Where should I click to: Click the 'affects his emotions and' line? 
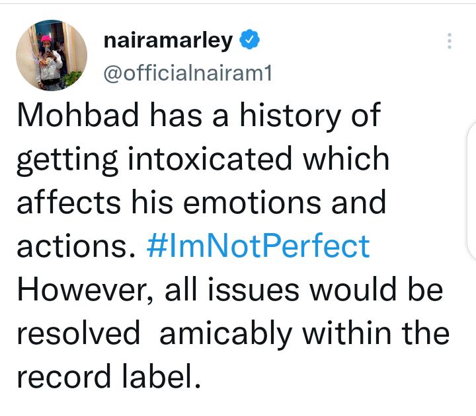201,202
